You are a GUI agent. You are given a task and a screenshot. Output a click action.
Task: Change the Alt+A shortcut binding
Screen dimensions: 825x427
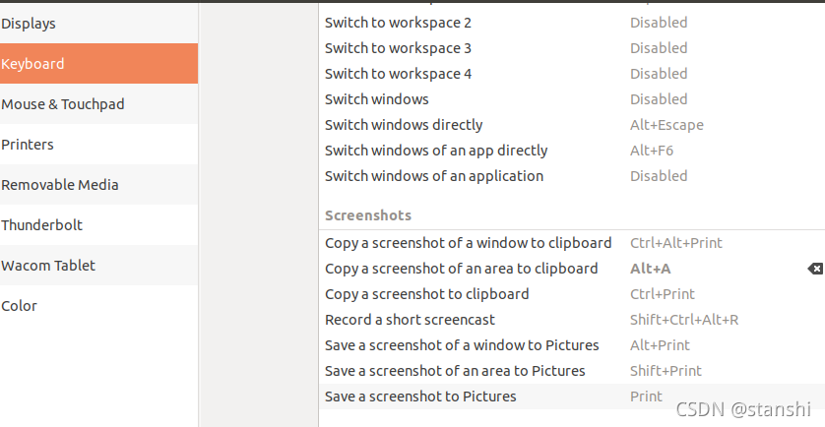[x=651, y=269]
